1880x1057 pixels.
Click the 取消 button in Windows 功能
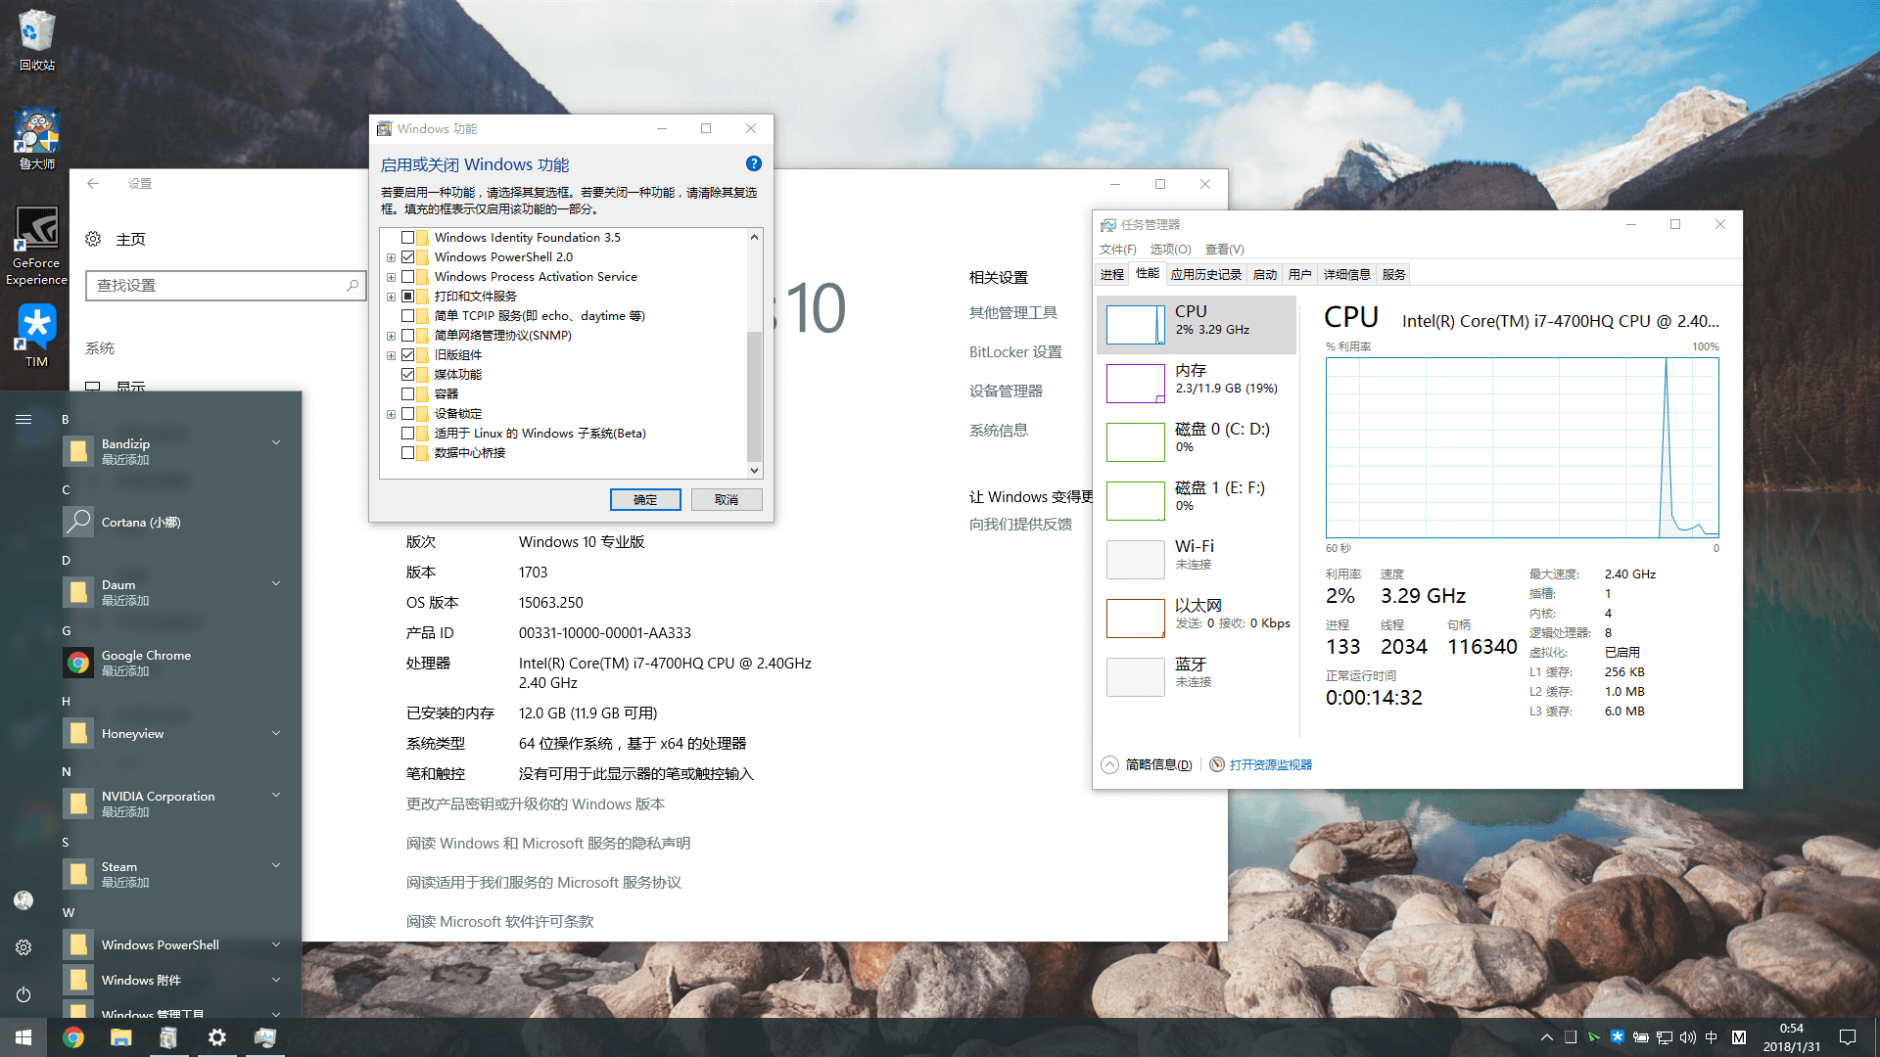point(727,499)
